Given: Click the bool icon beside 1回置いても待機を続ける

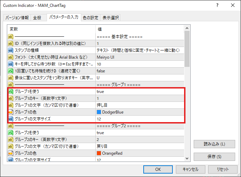Looking at the screenshot, I should click(x=10, y=71).
